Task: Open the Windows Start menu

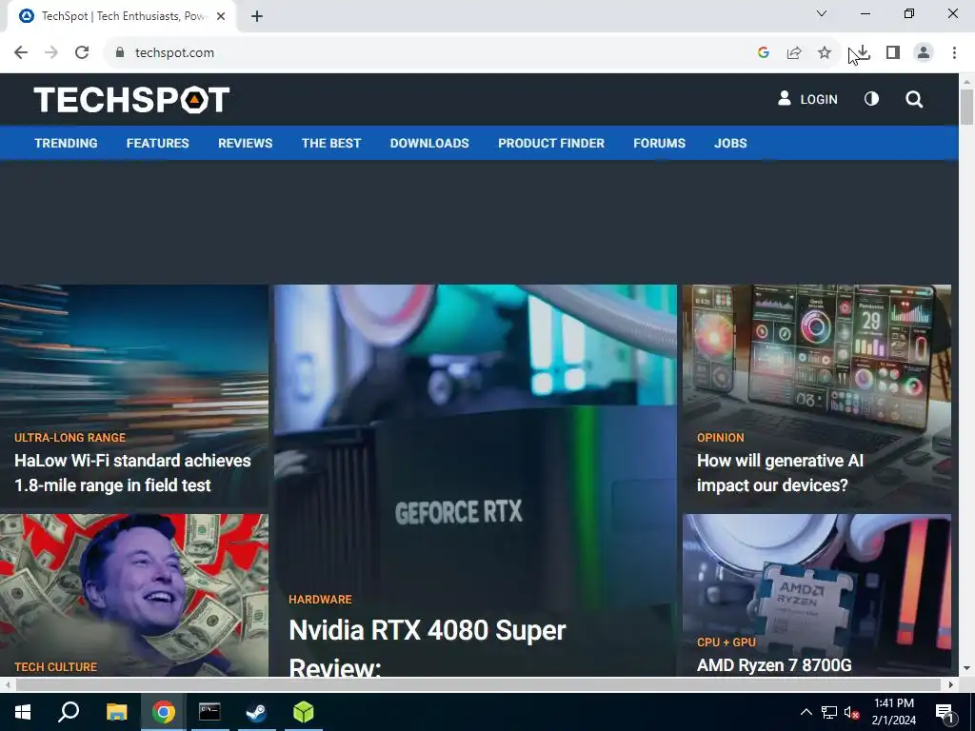Action: tap(23, 712)
